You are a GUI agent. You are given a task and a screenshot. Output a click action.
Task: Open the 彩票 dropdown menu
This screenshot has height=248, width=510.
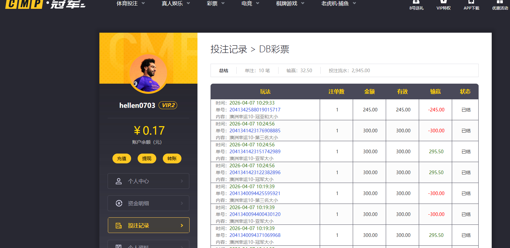pos(216,4)
